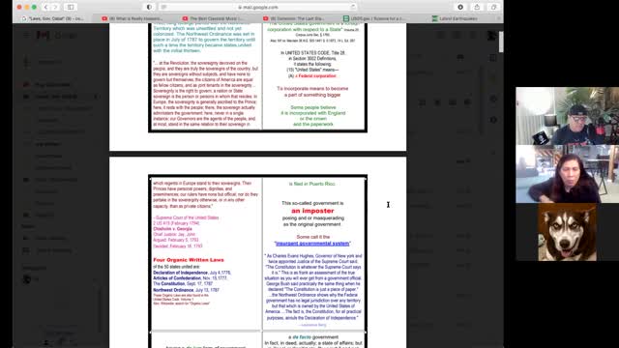
Task: Click Safari's forward navigation arrow
Action: (55, 7)
